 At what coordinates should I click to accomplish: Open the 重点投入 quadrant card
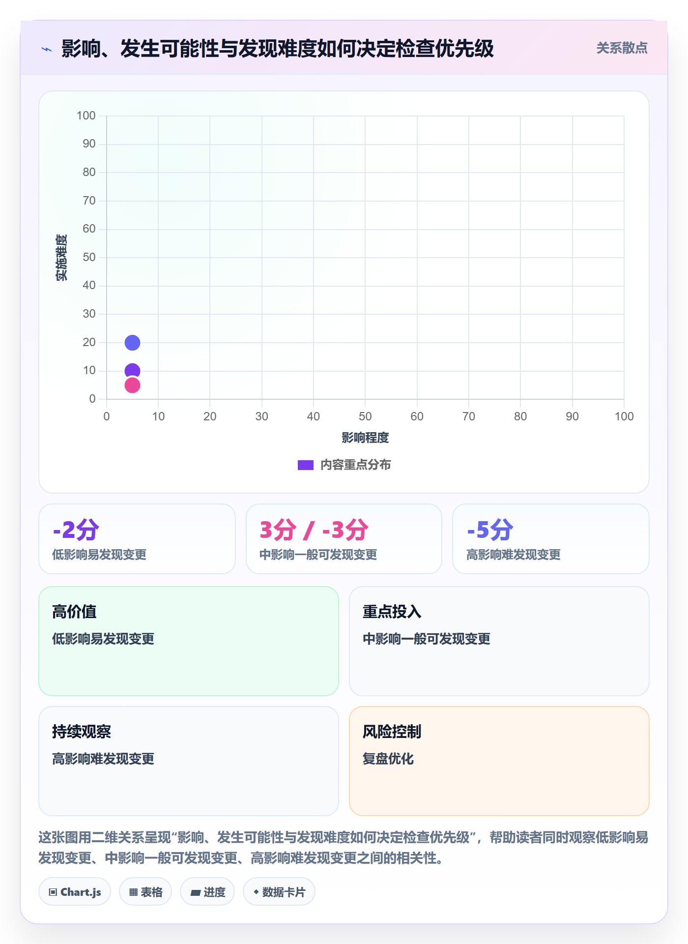[x=499, y=641]
